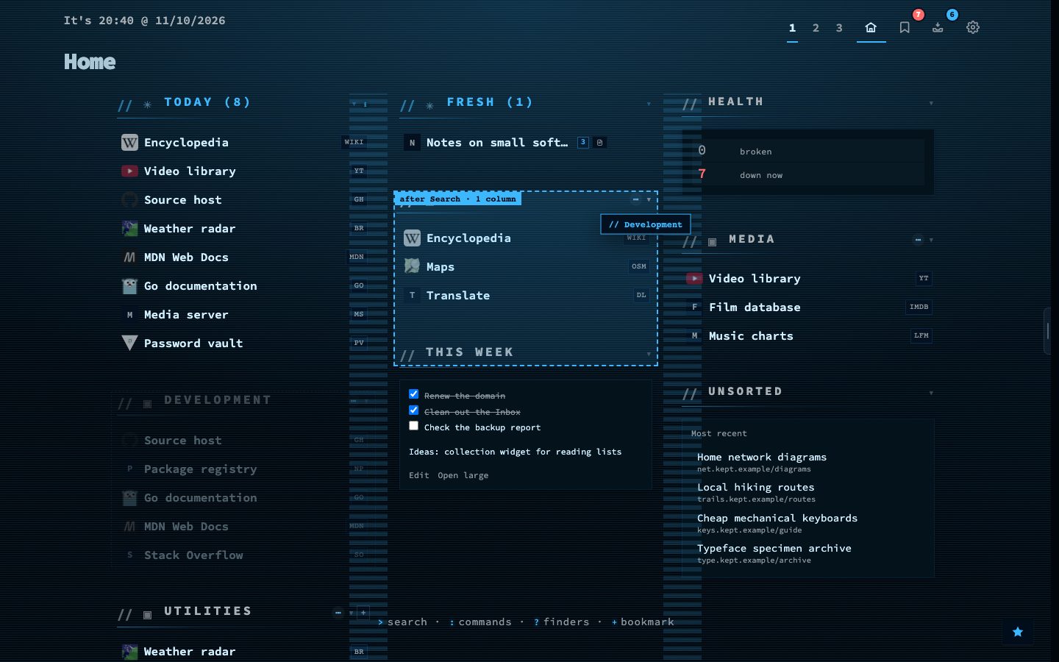Image resolution: width=1059 pixels, height=662 pixels.
Task: Open Music charts in Media
Action: click(x=751, y=335)
